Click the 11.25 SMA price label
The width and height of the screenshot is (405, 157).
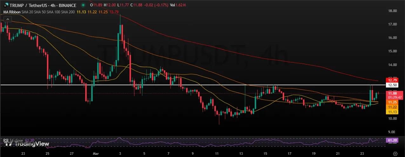coord(391,102)
